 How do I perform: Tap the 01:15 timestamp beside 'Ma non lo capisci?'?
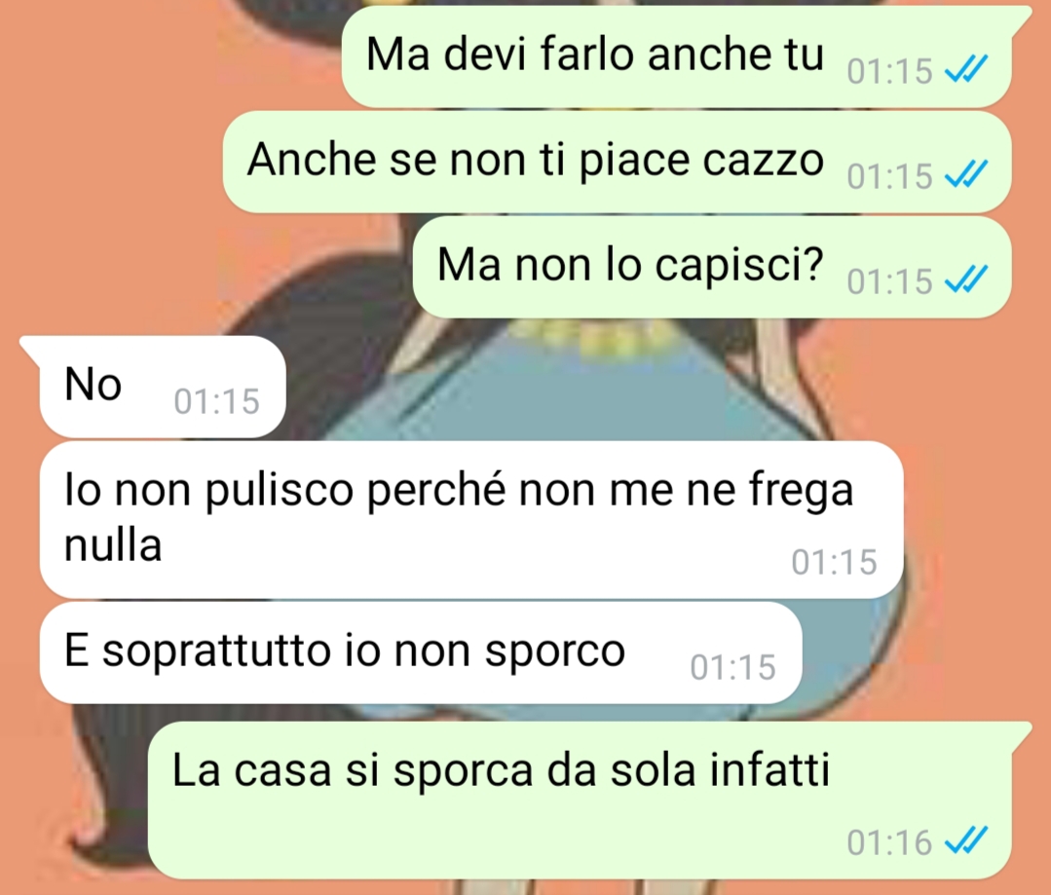889,281
